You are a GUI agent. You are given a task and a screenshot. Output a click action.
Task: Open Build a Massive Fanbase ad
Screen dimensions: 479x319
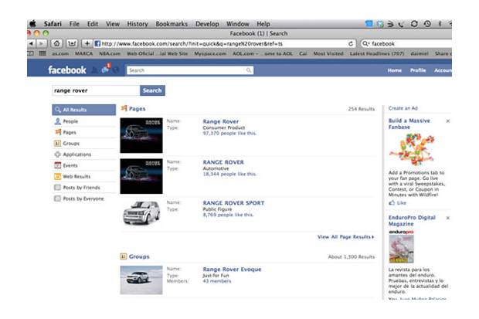[x=409, y=124]
